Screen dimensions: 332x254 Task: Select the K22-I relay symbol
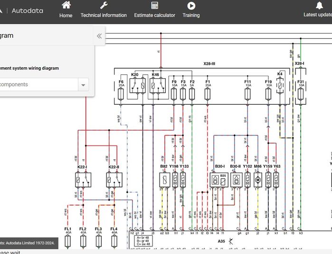click(83, 180)
